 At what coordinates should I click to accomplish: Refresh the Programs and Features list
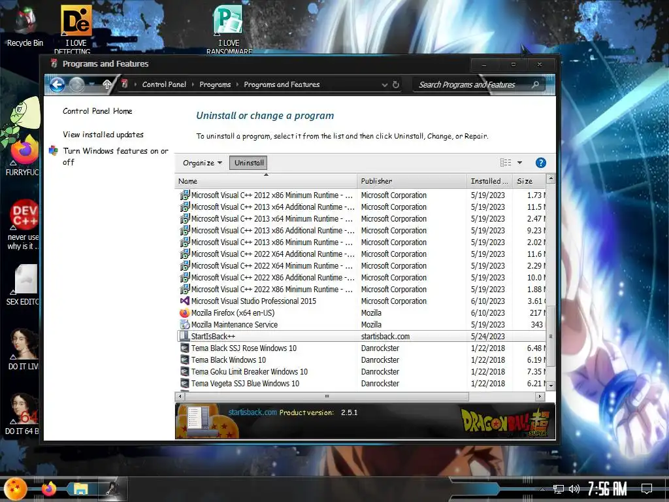396,84
